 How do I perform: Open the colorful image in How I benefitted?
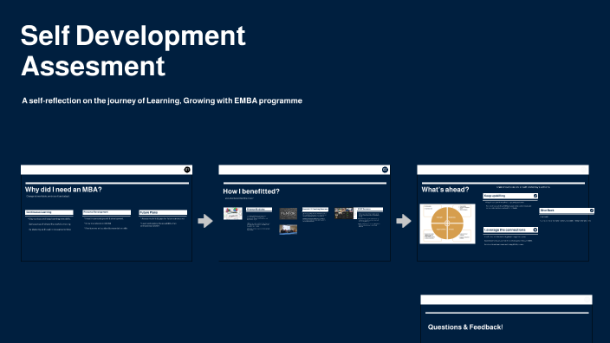coord(232,213)
